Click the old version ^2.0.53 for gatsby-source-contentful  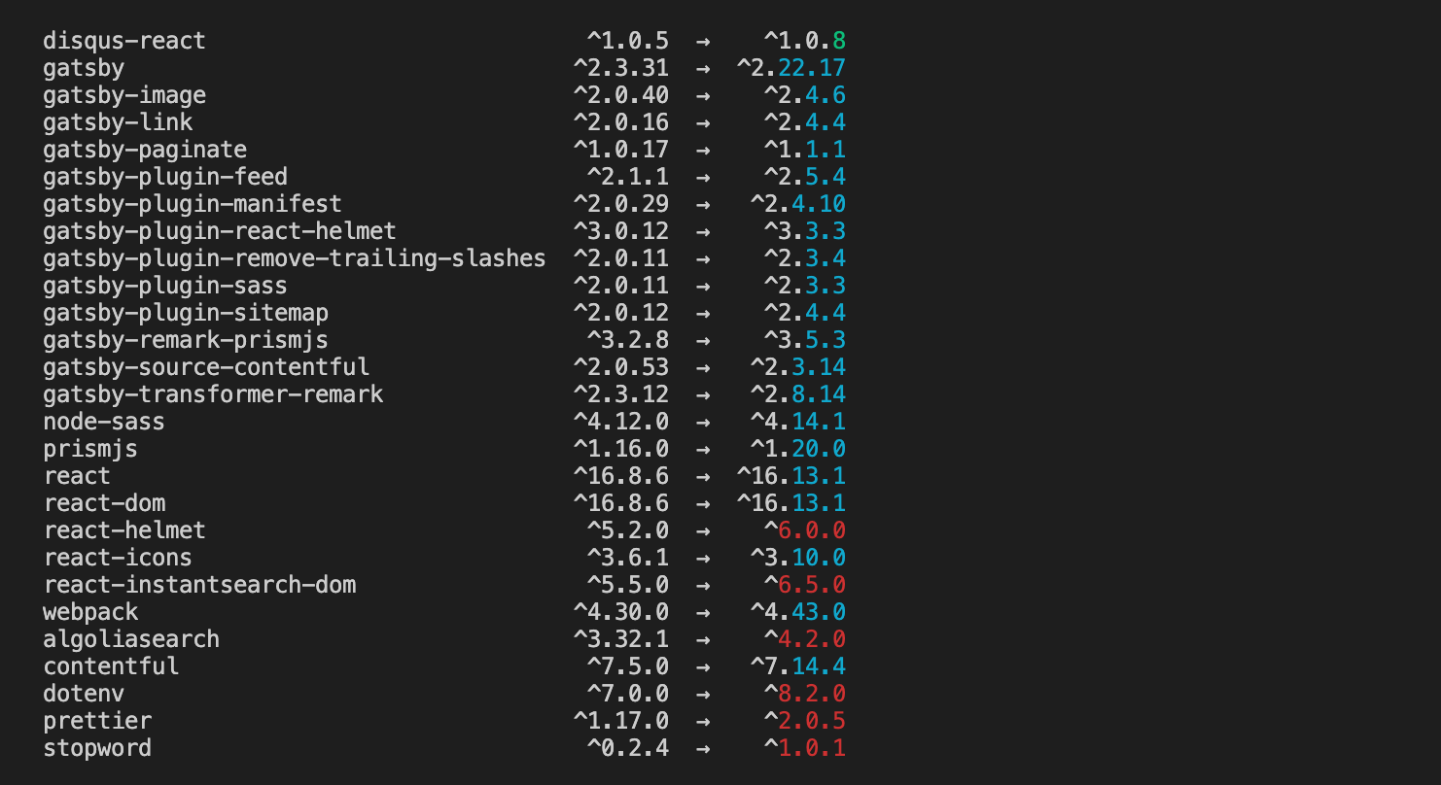621,367
